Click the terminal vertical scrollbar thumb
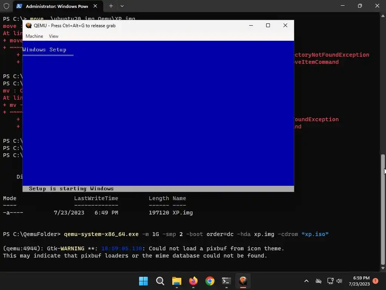386x290 pixels. [383, 209]
